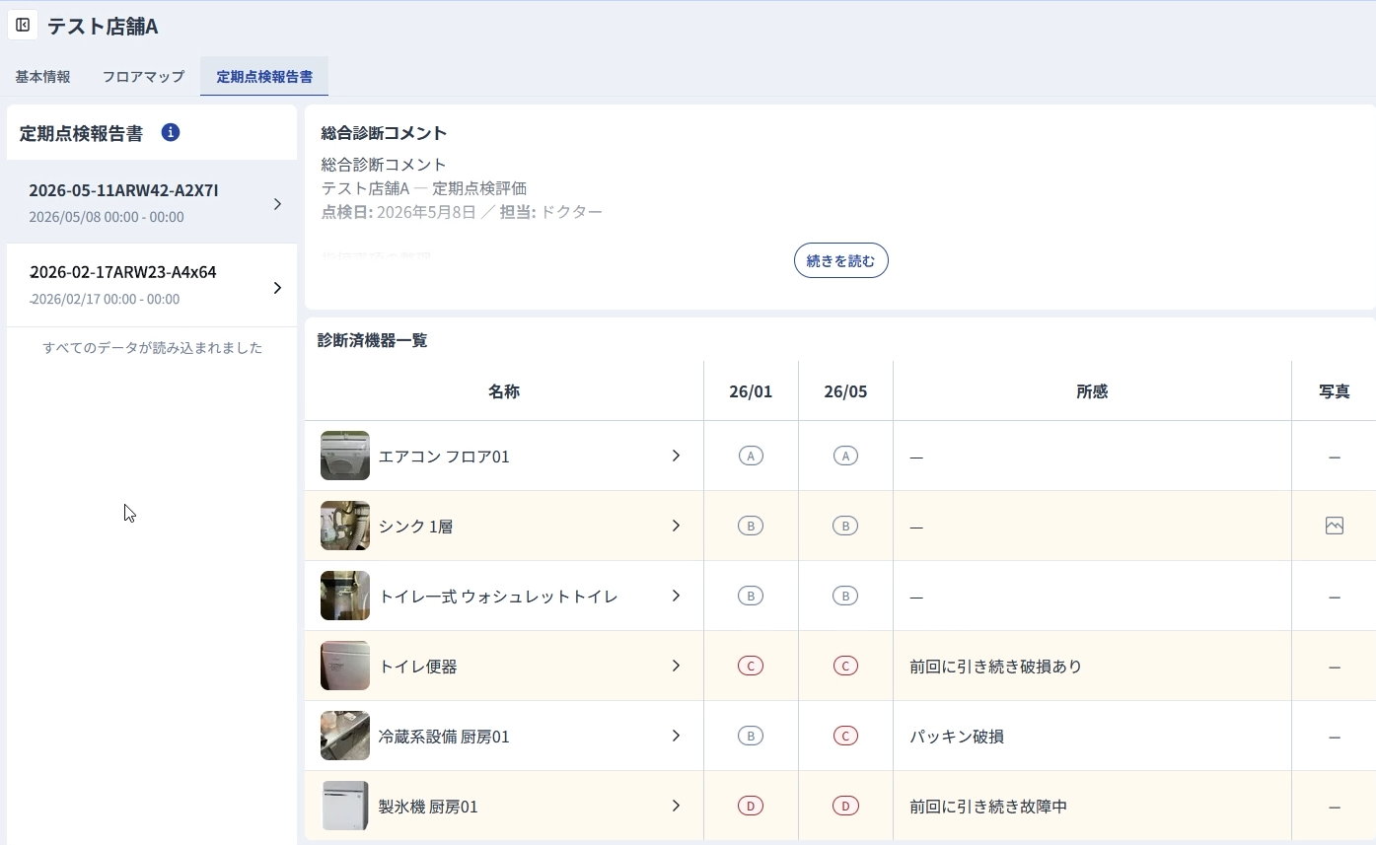Viewport: 1376px width, 845px height.
Task: Expand シンク 1層 row chevron
Action: pyautogui.click(x=676, y=526)
